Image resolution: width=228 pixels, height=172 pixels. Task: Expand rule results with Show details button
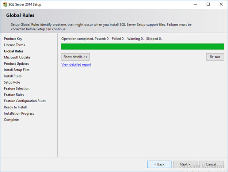tap(75, 57)
